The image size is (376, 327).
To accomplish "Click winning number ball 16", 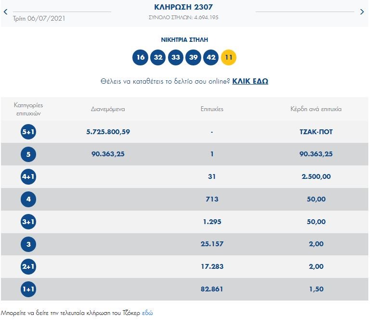I will coord(140,58).
